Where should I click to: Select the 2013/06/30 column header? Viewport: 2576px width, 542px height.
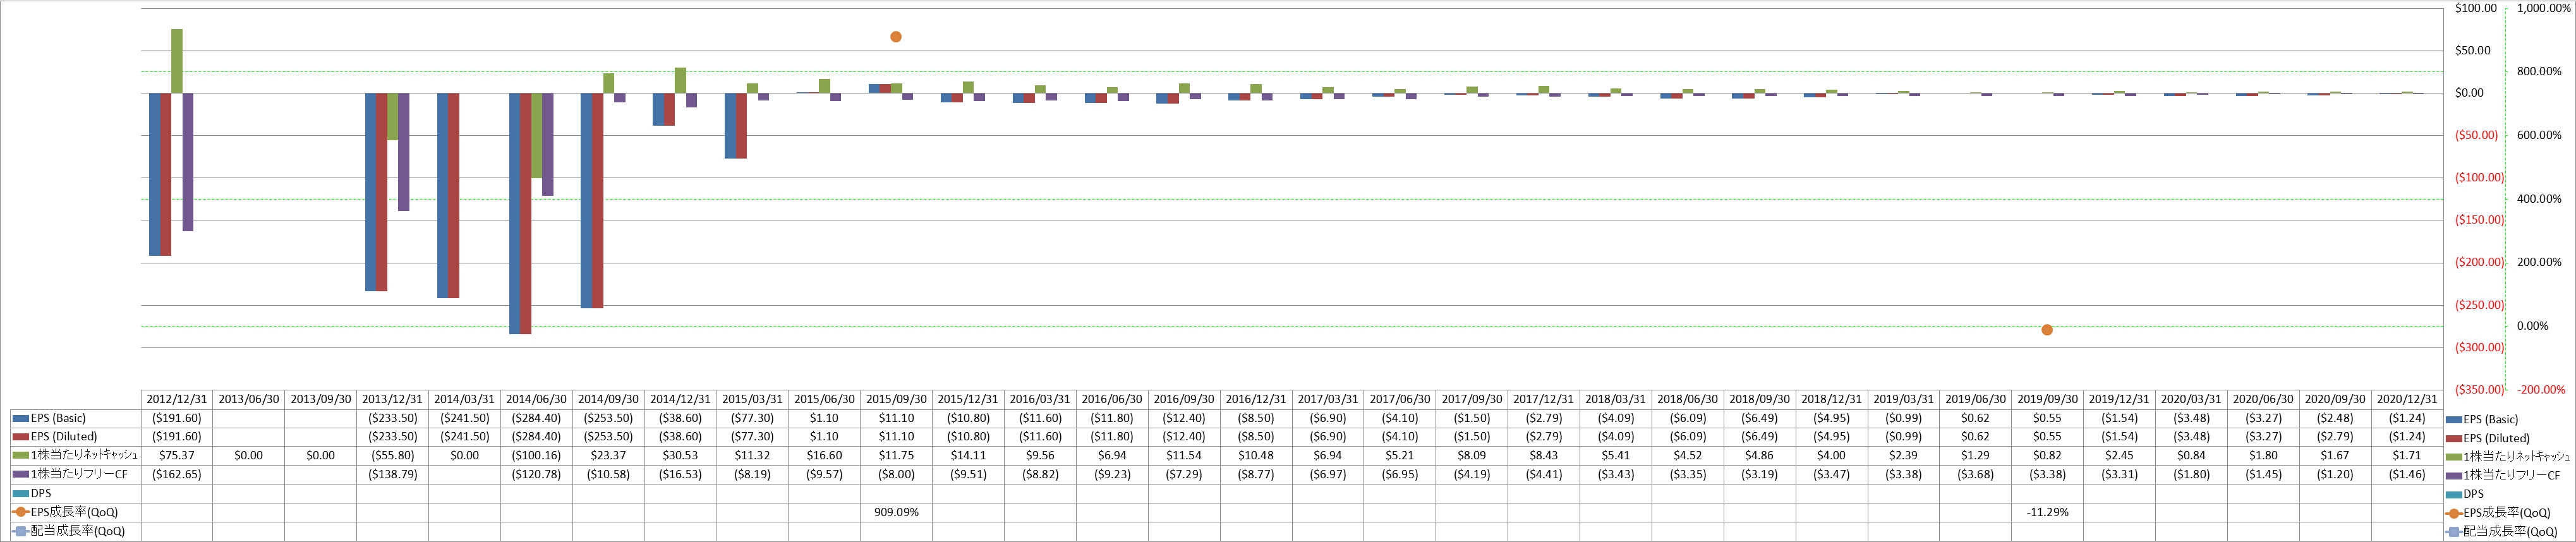coord(249,399)
